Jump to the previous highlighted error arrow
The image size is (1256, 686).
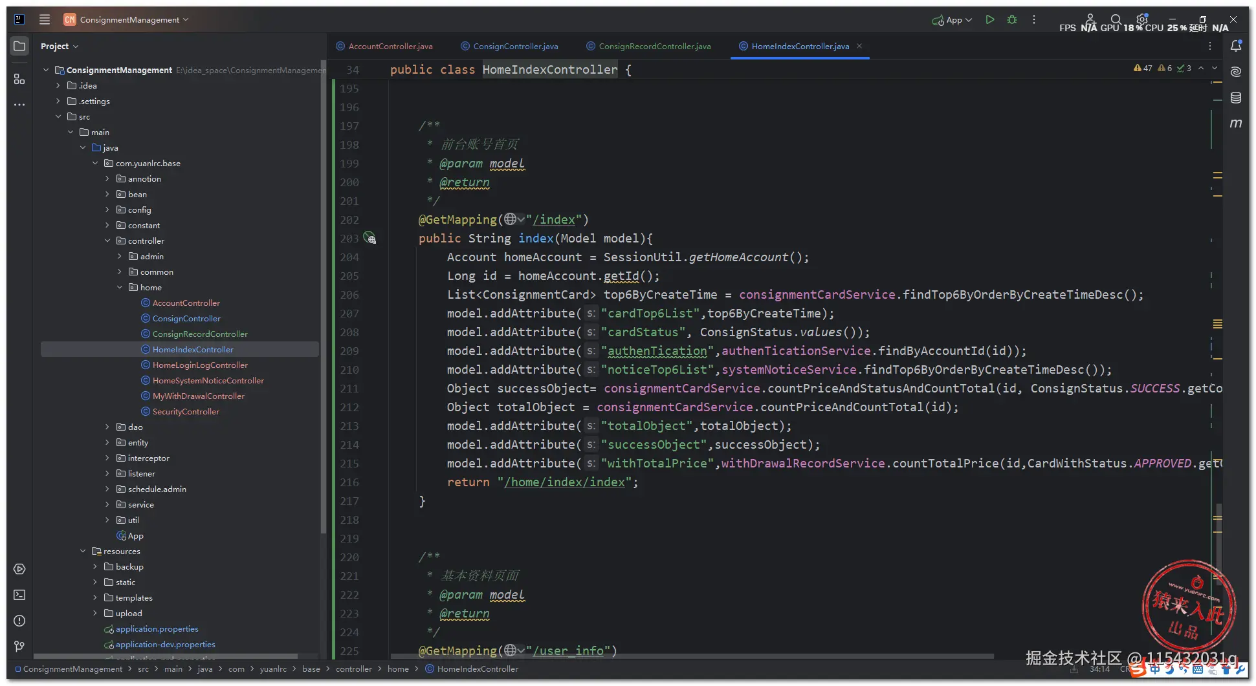coord(1201,68)
